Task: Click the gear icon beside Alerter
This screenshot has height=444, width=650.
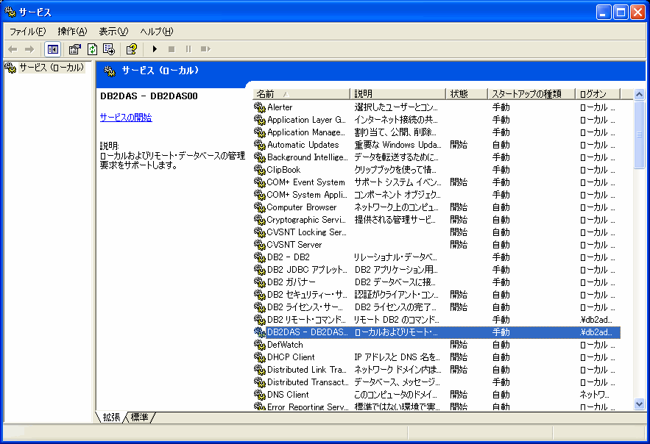Action: (260, 107)
